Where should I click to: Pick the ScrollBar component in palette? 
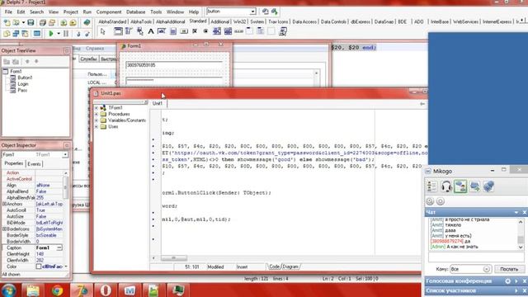click(238, 31)
